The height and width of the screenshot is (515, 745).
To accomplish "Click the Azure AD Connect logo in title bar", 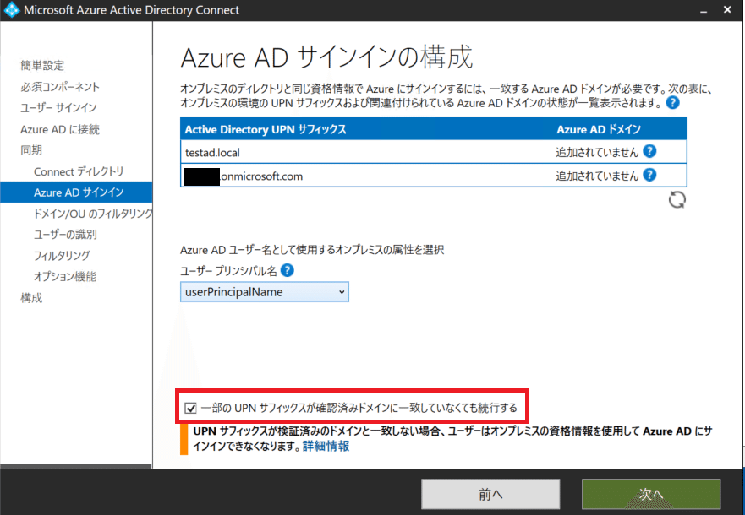I will coord(11,10).
